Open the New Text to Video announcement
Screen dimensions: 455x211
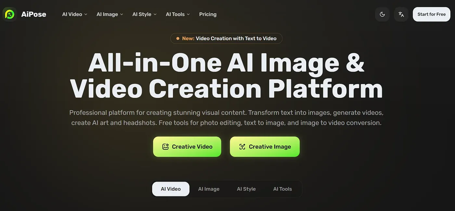[x=226, y=38]
